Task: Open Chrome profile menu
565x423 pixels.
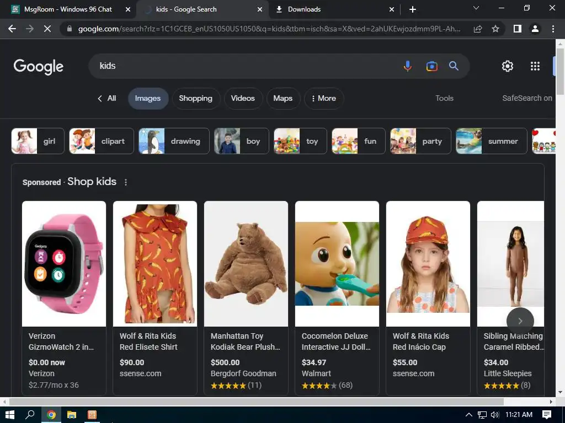Action: [535, 29]
